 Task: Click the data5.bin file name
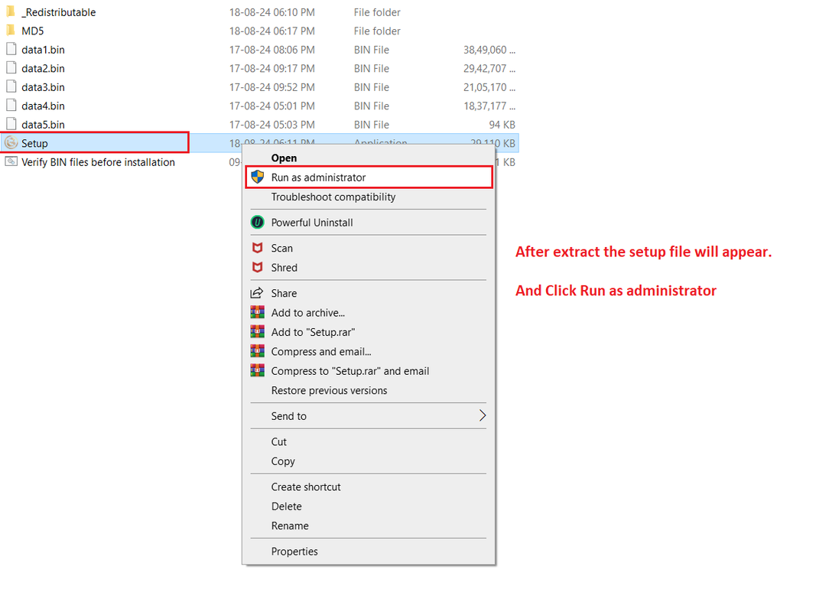[43, 125]
